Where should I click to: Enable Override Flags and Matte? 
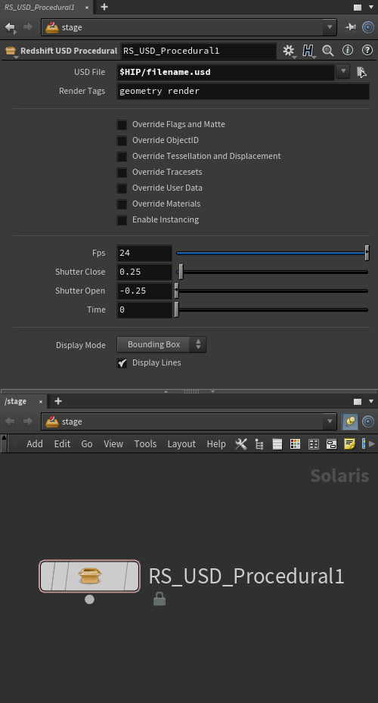point(122,125)
